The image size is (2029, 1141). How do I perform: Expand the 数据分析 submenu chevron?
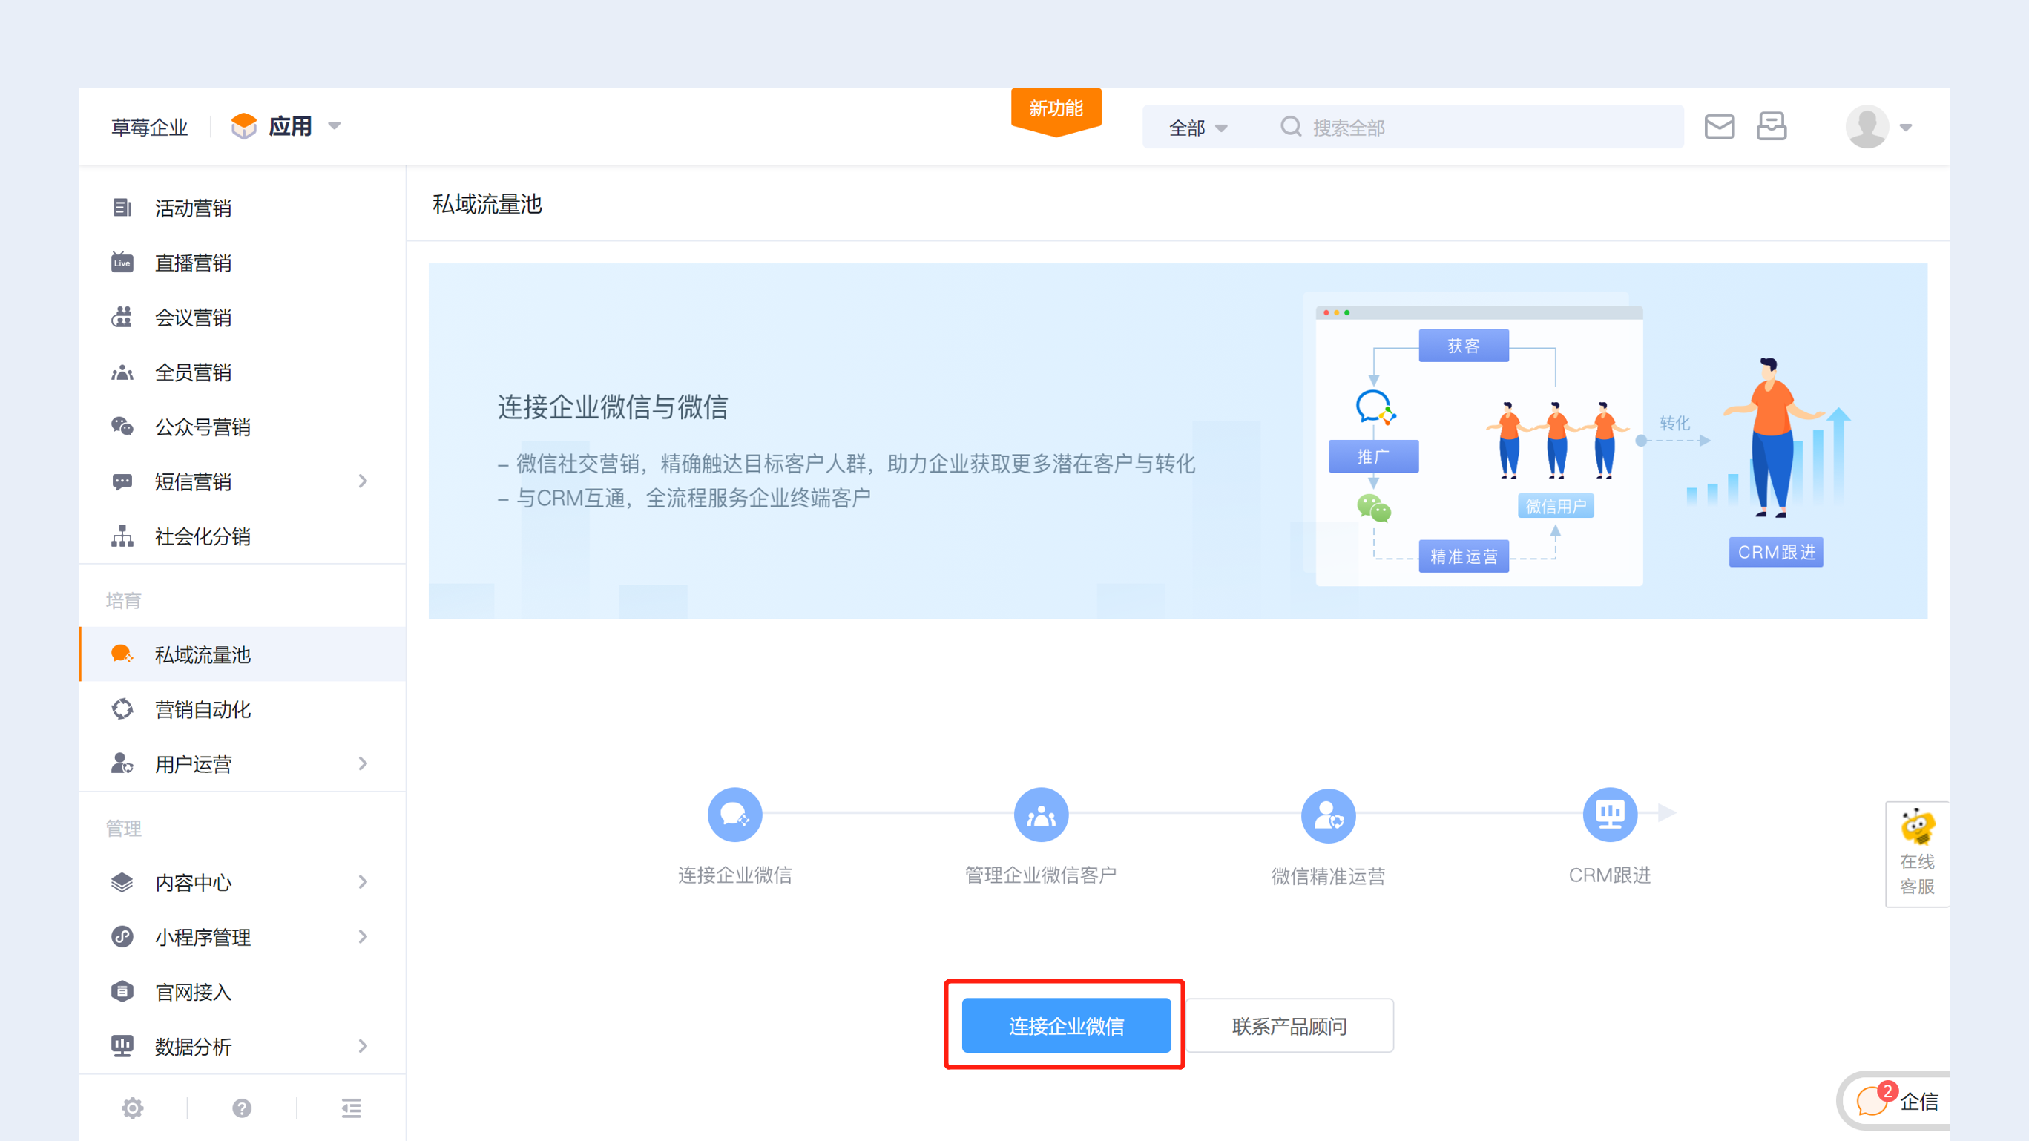point(363,1047)
